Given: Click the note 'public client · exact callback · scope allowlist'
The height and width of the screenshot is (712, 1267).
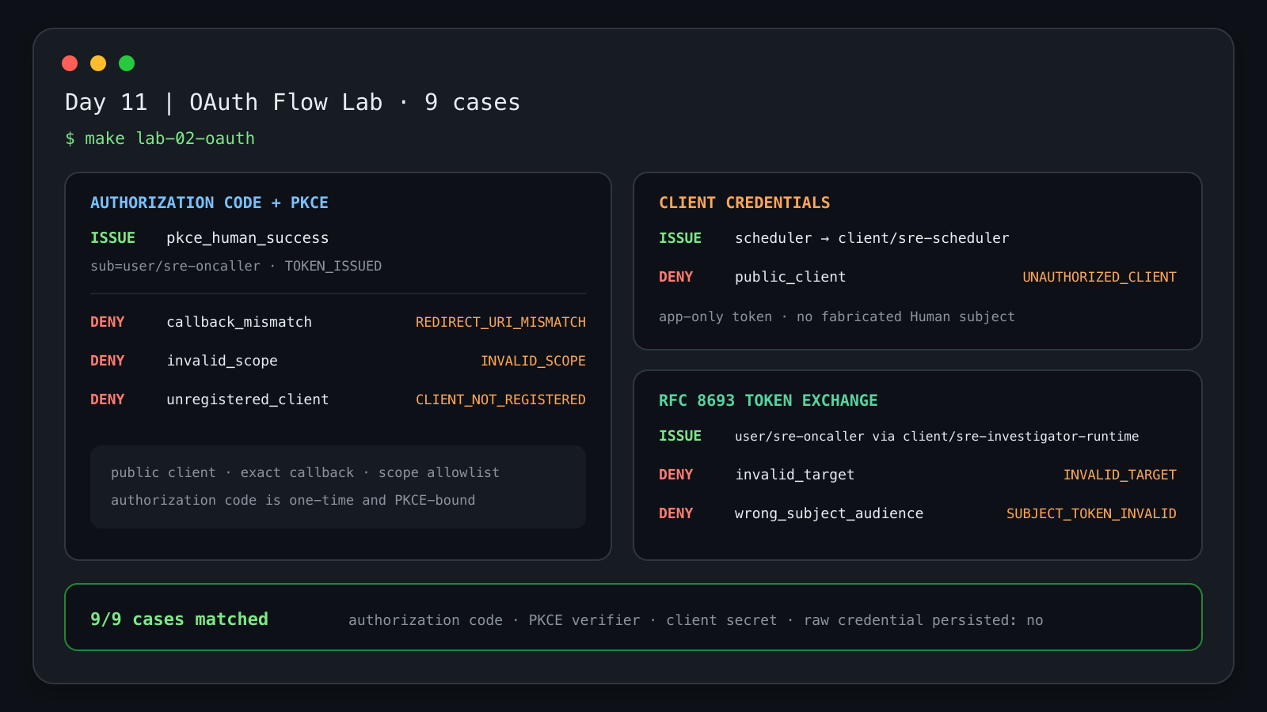Looking at the screenshot, I should coord(305,472).
